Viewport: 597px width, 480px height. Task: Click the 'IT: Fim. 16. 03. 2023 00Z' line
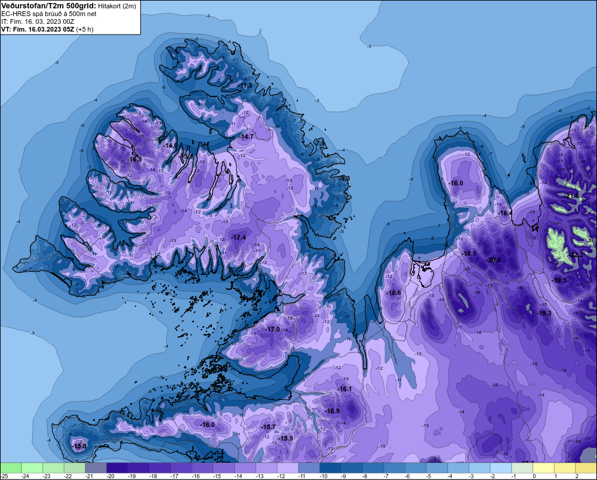38,21
